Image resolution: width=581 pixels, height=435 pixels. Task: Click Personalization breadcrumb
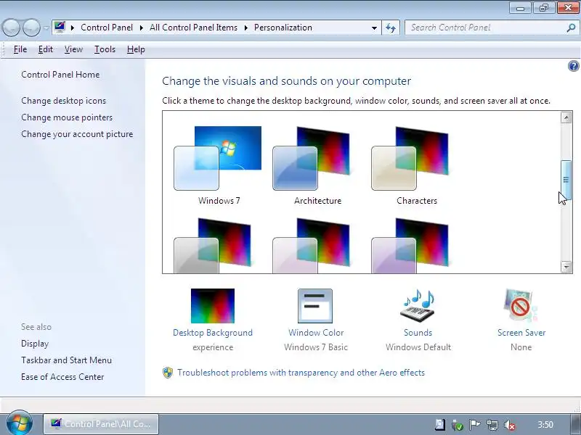[283, 28]
